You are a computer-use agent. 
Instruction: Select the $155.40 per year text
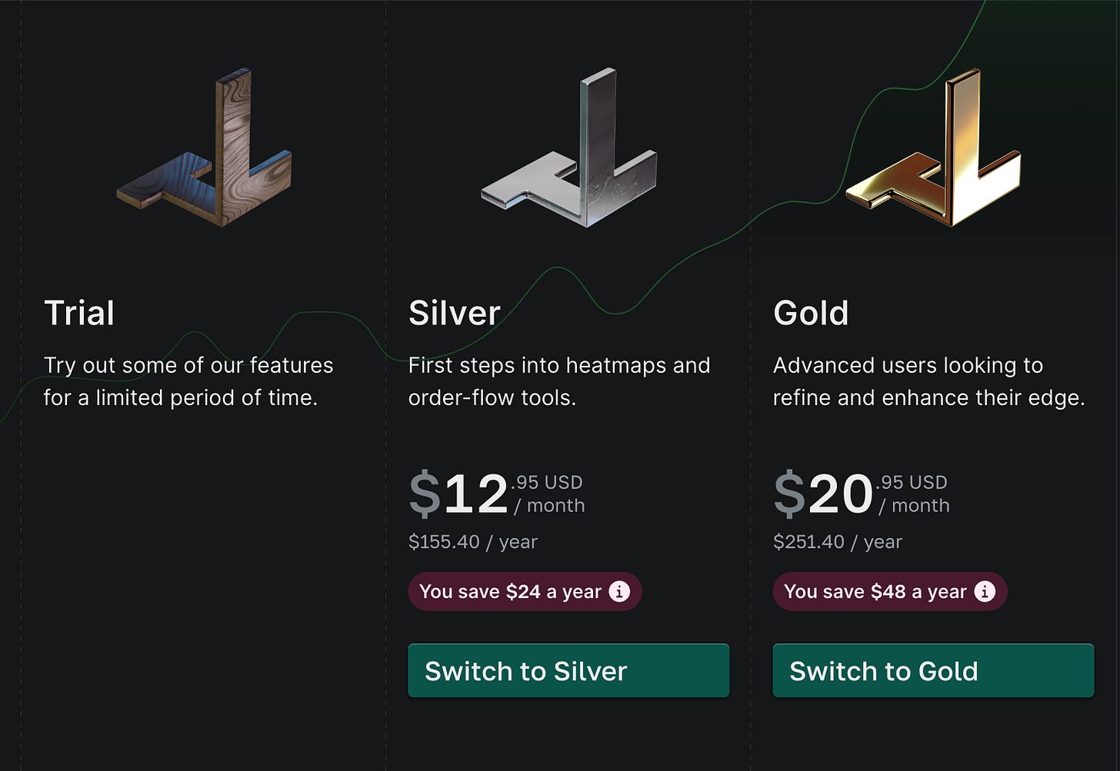click(473, 541)
